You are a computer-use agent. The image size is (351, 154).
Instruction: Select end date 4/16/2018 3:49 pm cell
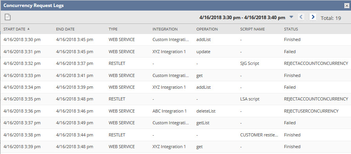75,123
